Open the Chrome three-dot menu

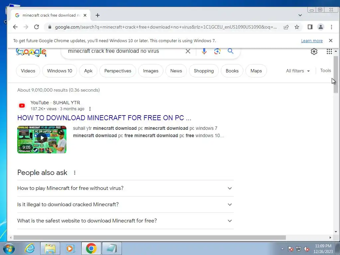point(331,27)
